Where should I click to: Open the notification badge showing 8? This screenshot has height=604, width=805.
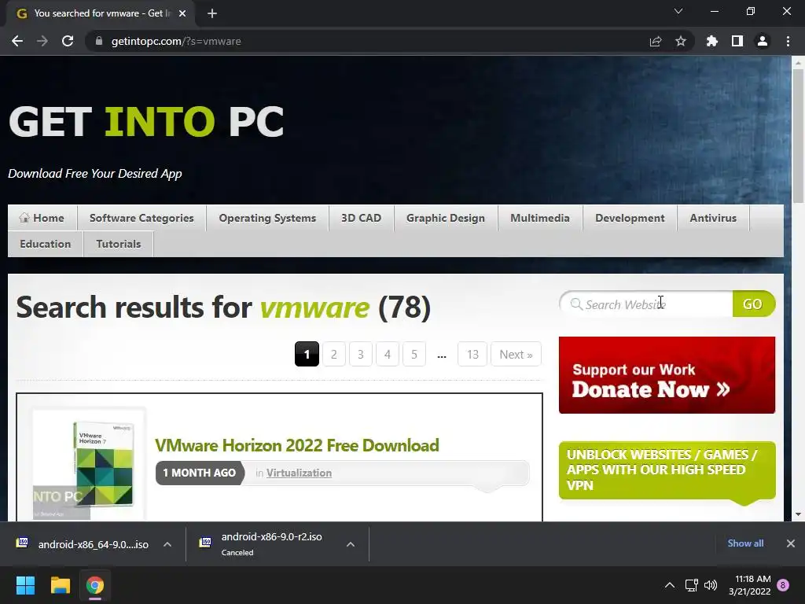(783, 585)
